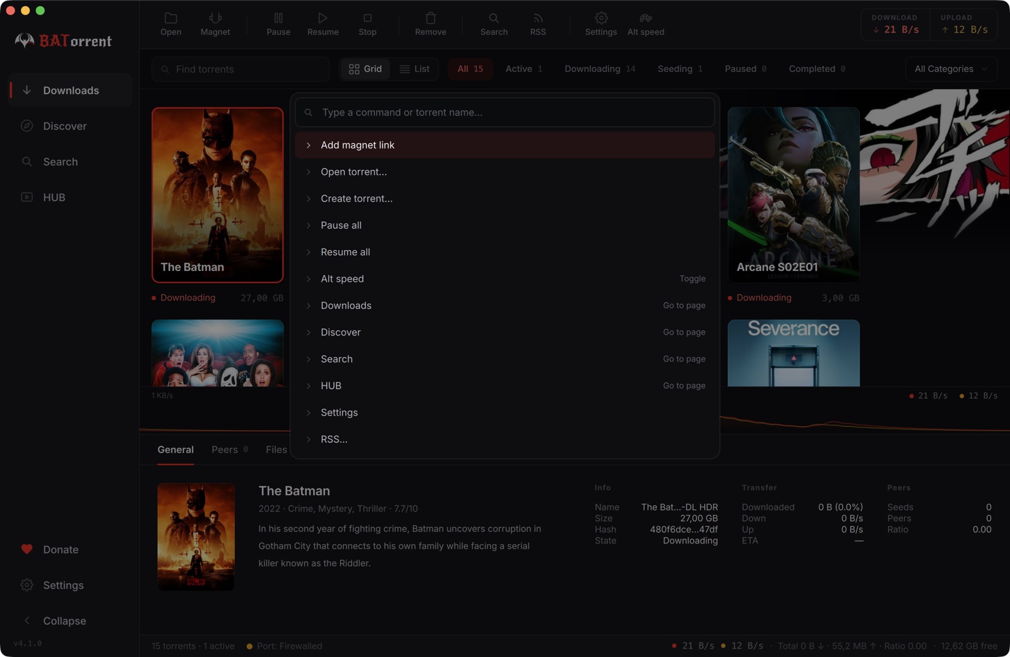The width and height of the screenshot is (1010, 657).
Task: Click the Upload speed indicator
Action: pyautogui.click(x=964, y=25)
